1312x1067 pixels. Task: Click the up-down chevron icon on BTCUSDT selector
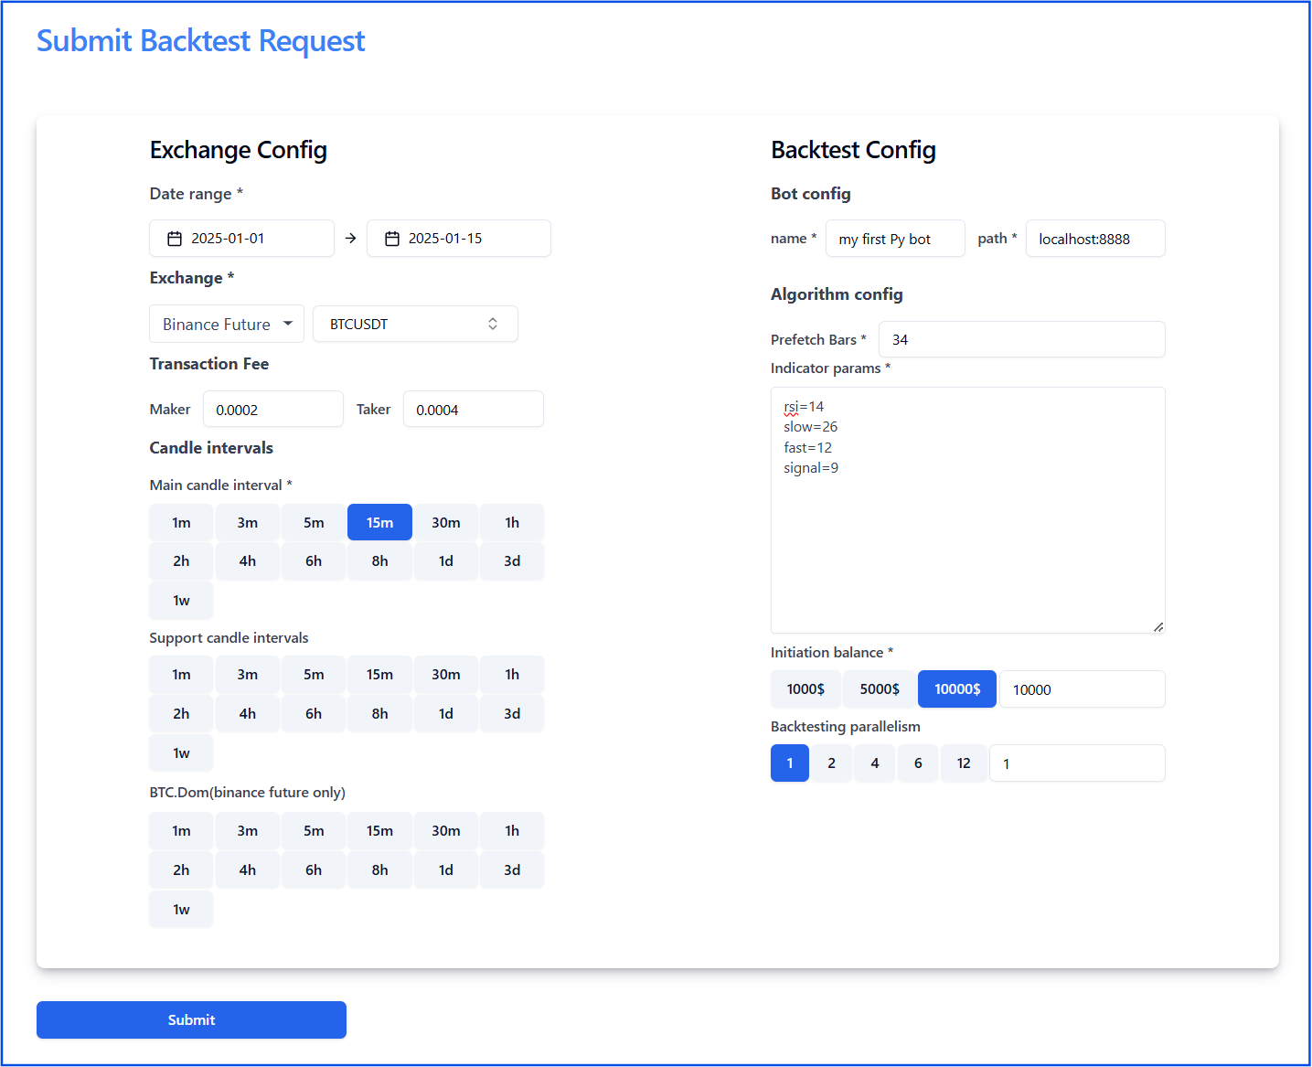pyautogui.click(x=493, y=325)
